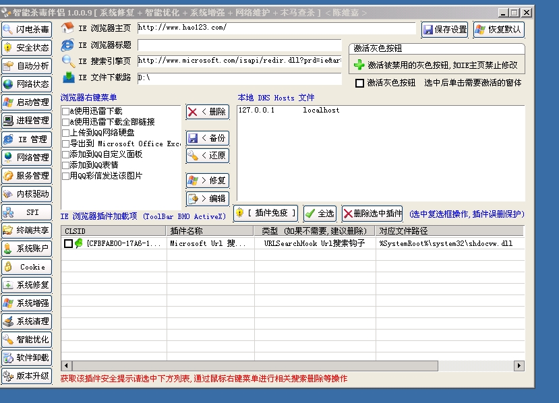This screenshot has width=559, height=403.
Task: Click 修复 repair button
Action: [208, 181]
